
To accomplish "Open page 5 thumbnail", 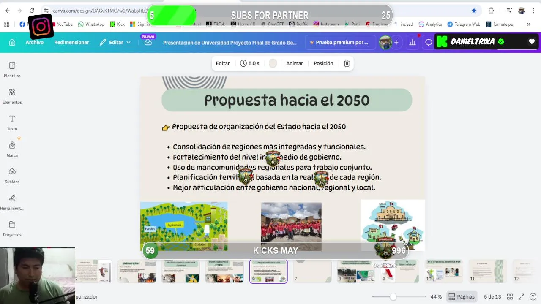I will point(224,271).
